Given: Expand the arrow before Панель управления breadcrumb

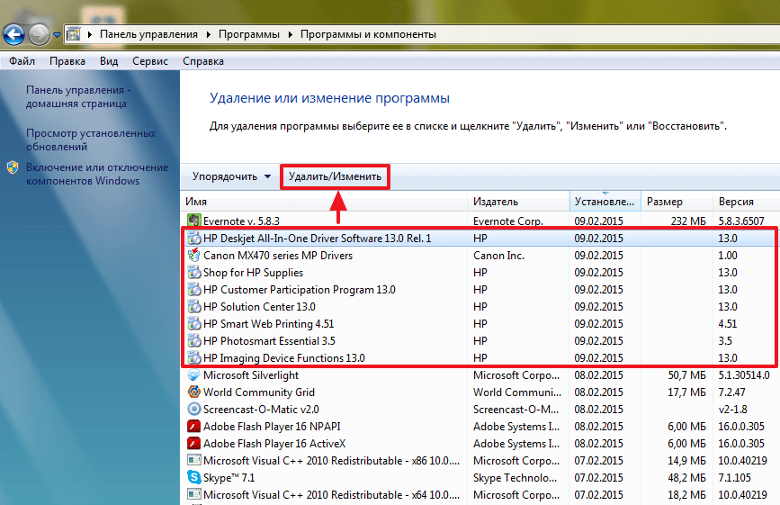Looking at the screenshot, I should [x=90, y=34].
